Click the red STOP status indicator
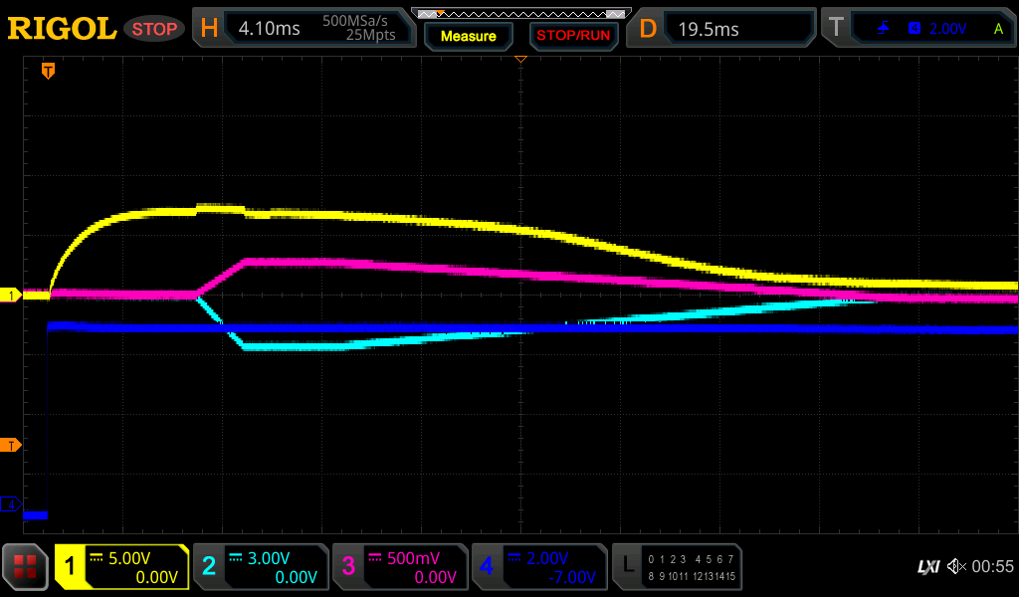 [x=154, y=29]
